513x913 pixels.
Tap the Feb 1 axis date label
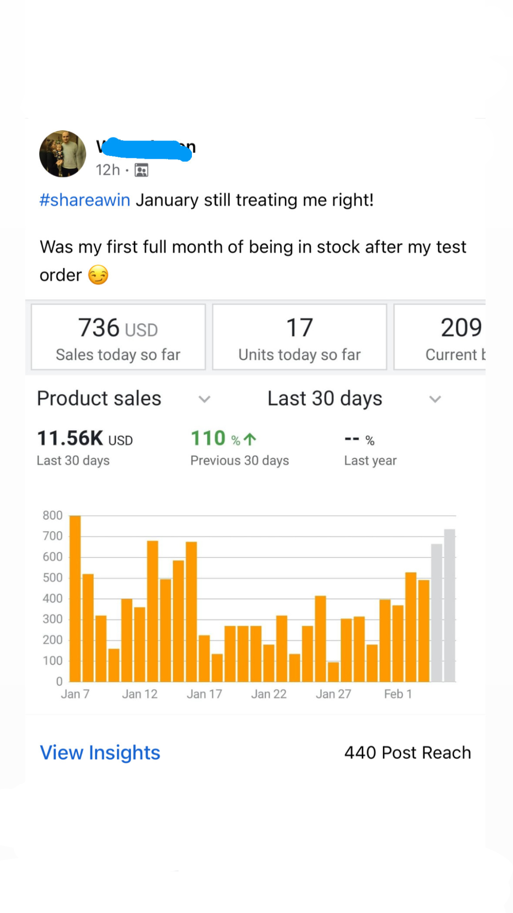[398, 694]
